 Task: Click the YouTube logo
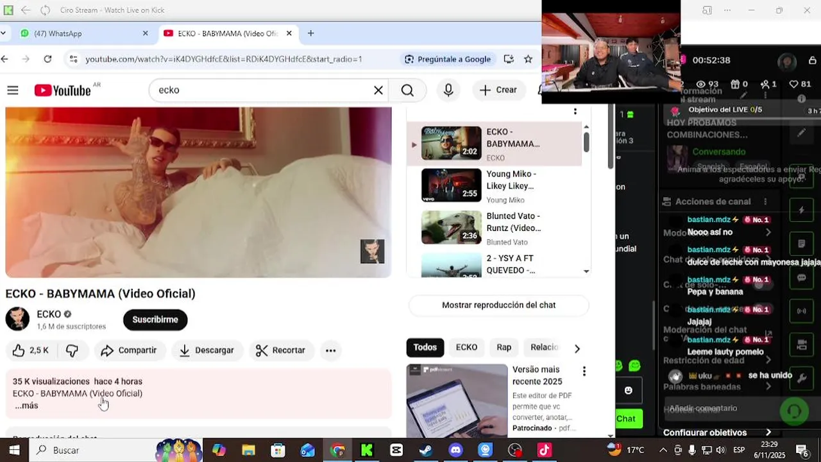pos(63,90)
